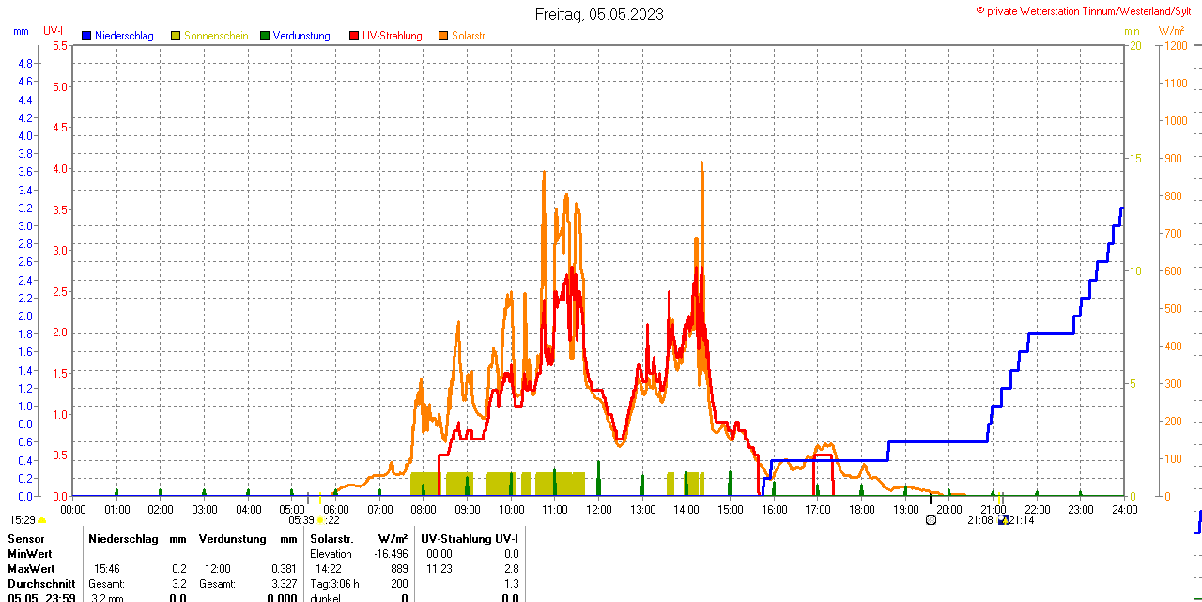Click the sunrise sun icon near 05:39
1202x602 pixels.
tap(320, 520)
